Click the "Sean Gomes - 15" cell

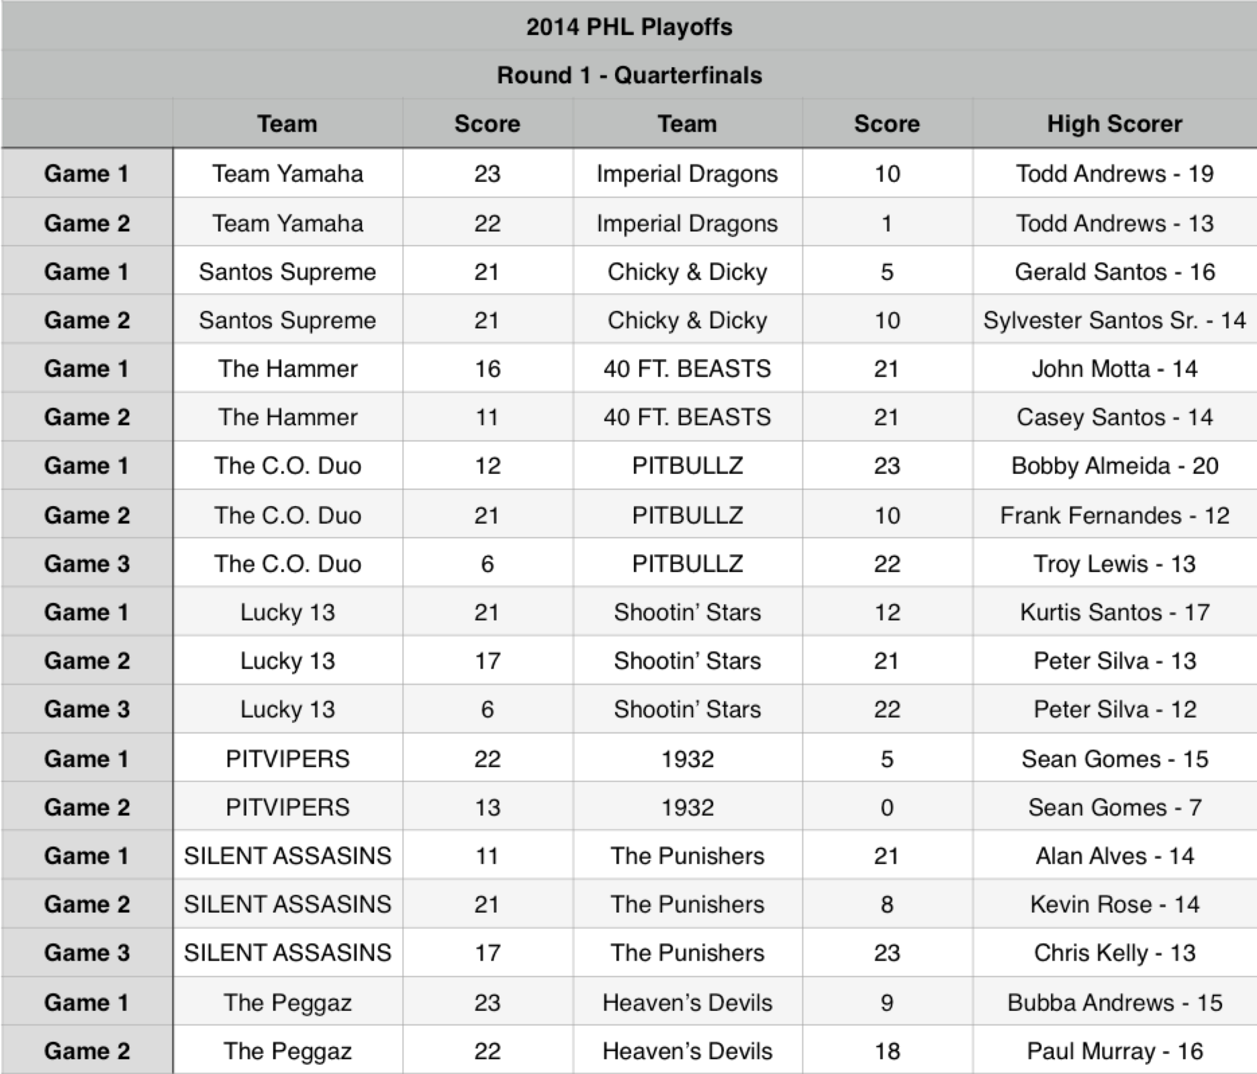[1114, 759]
